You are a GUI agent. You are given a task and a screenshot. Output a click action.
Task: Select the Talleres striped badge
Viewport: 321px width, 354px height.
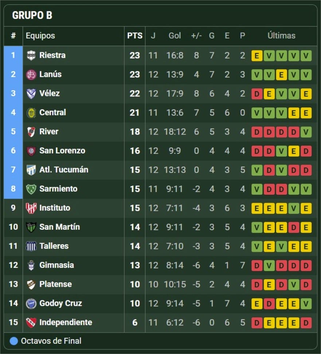[31, 246]
